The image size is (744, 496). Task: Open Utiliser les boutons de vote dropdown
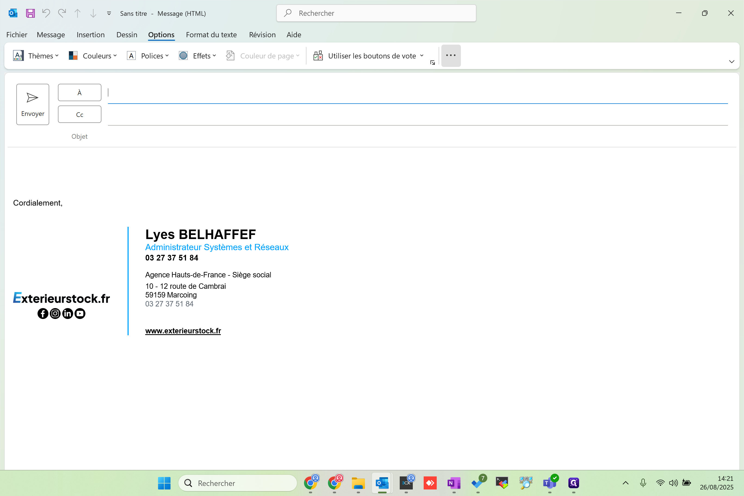[x=368, y=56]
